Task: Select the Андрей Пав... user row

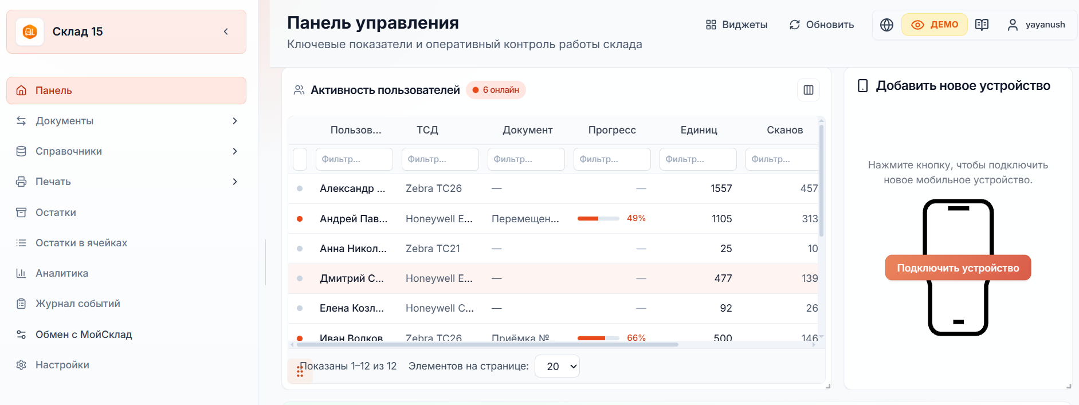Action: (553, 219)
